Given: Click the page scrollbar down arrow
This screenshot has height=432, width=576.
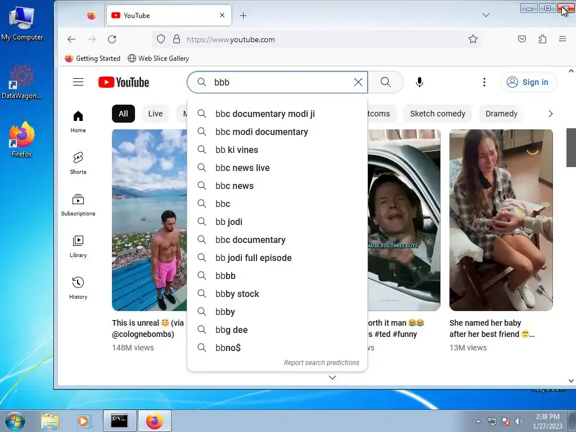Looking at the screenshot, I should pos(571,381).
